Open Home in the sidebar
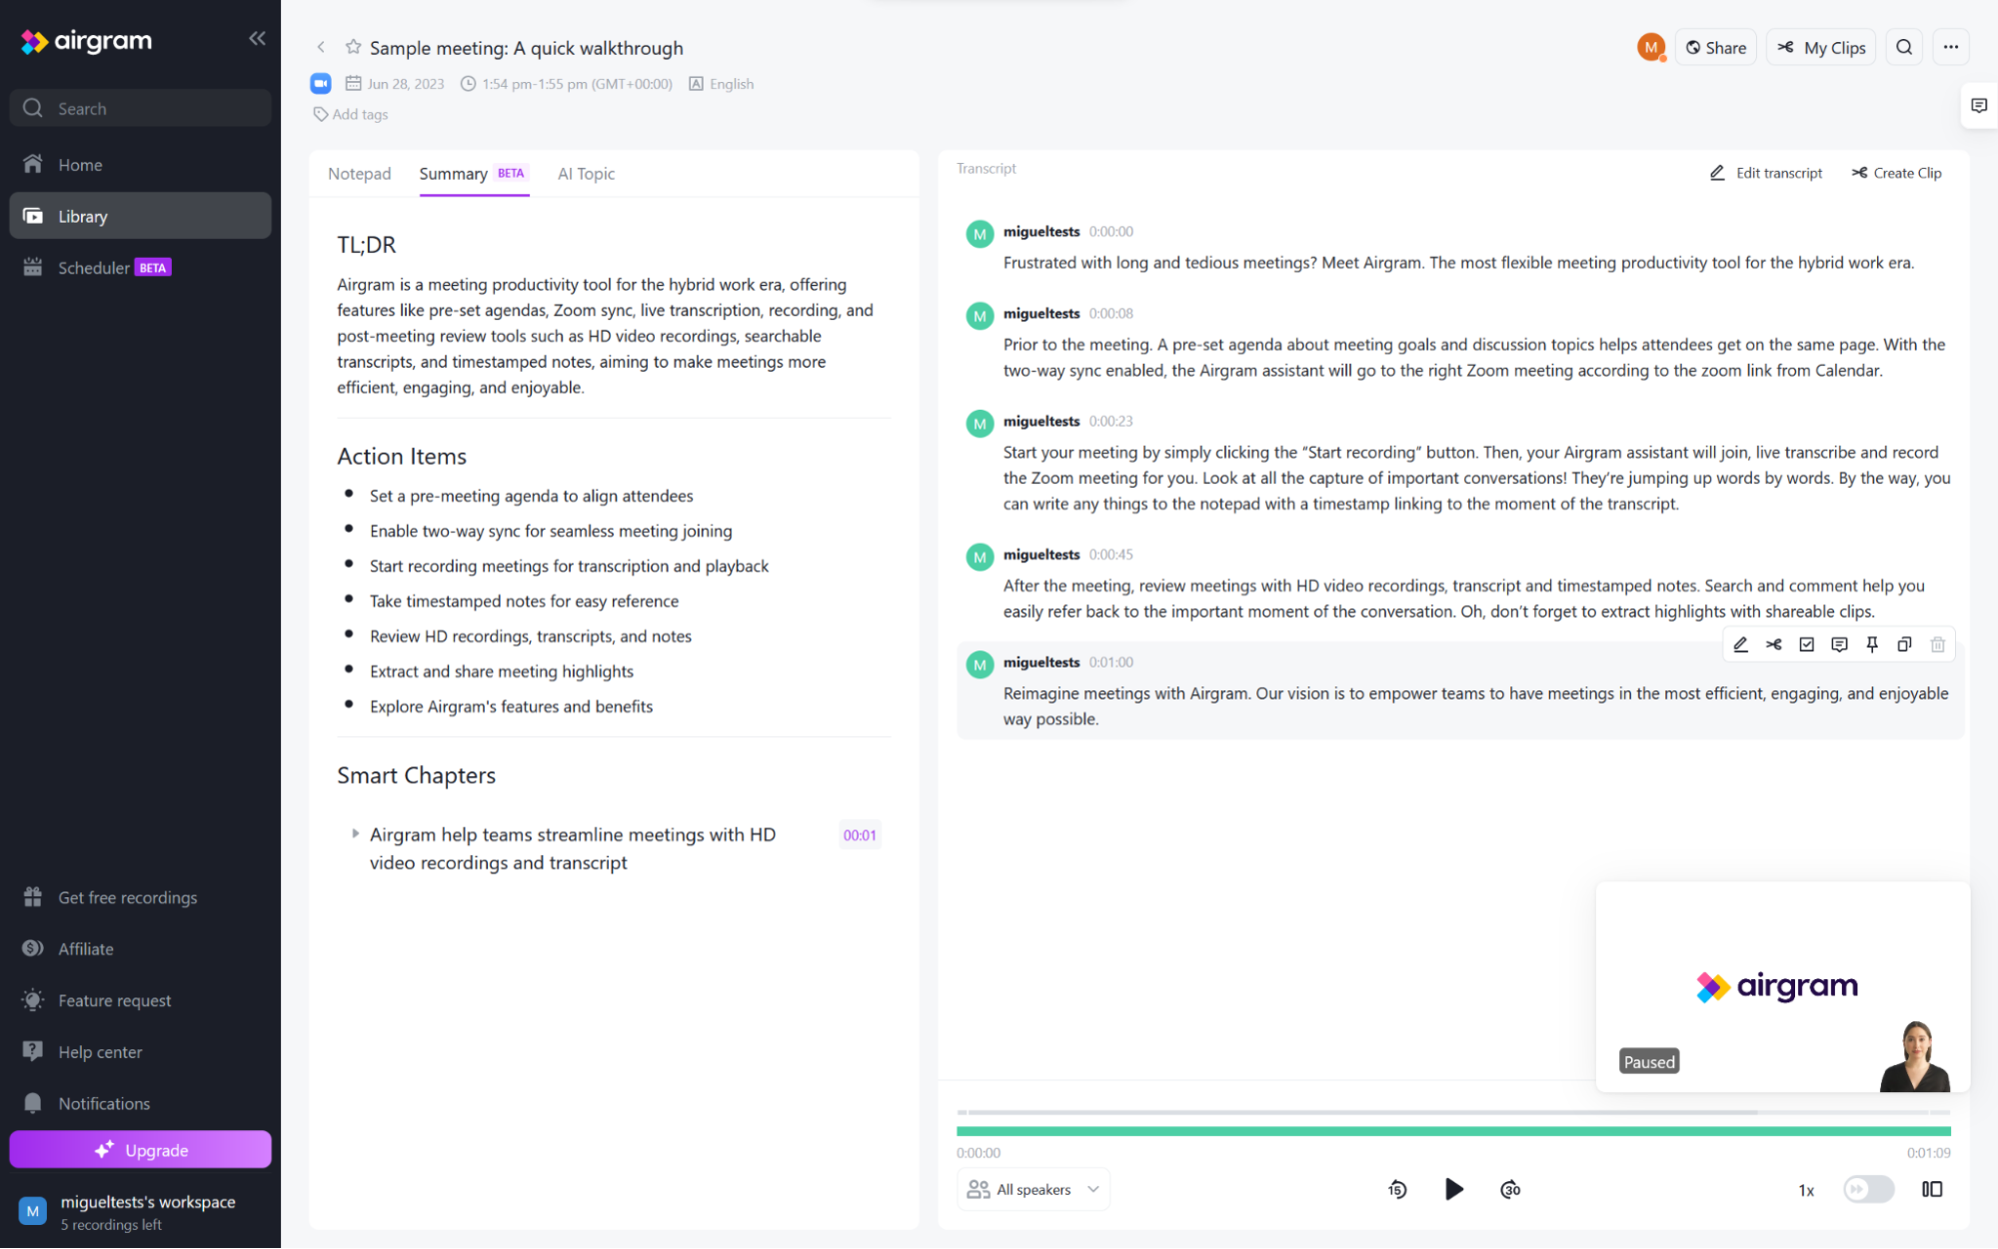The image size is (1998, 1249). (x=140, y=165)
